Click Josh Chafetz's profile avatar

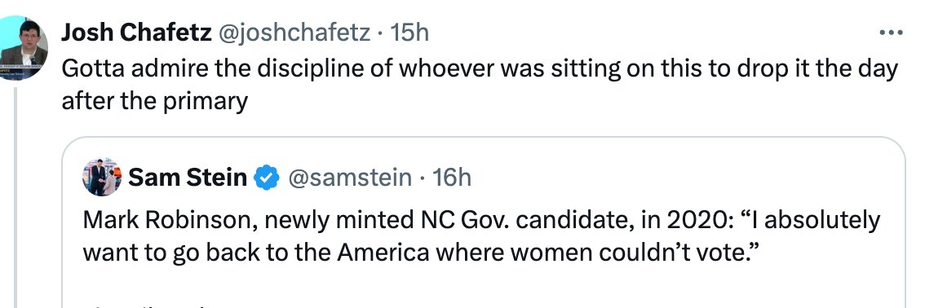tap(22, 48)
